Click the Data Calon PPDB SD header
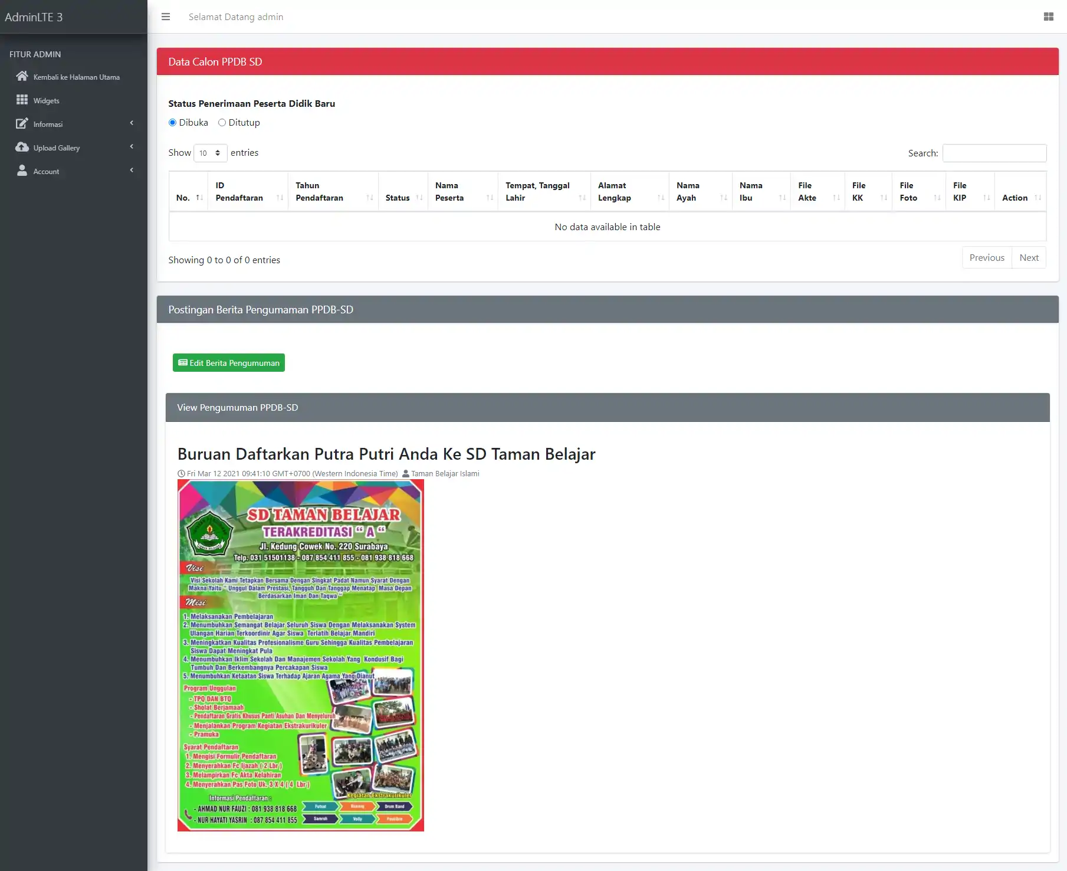 click(608, 61)
